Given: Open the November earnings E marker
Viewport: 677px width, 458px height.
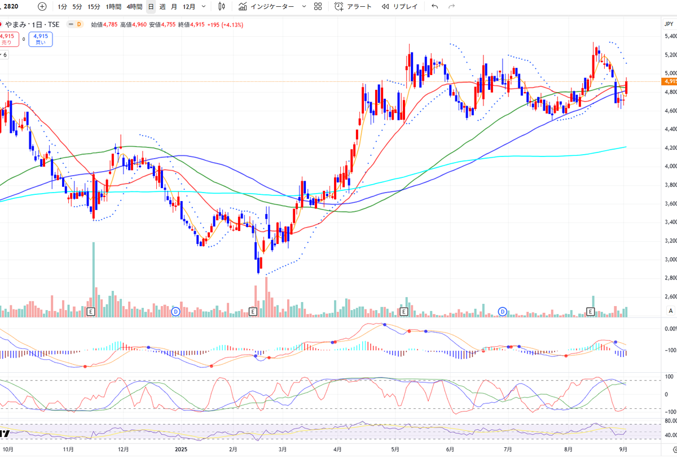Looking at the screenshot, I should pos(91,311).
